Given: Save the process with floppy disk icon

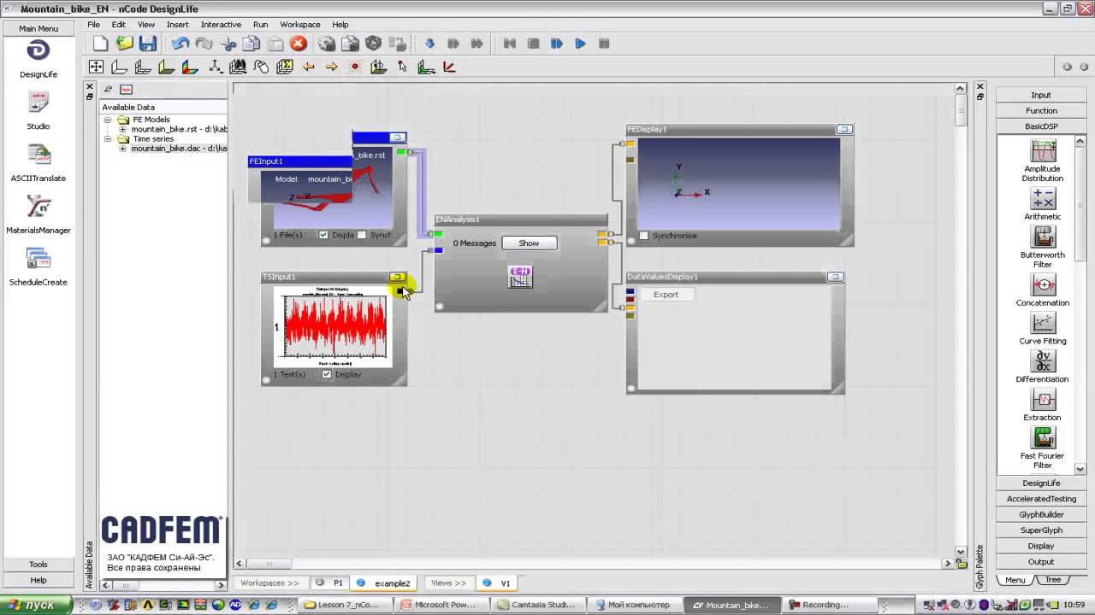Looking at the screenshot, I should (148, 44).
